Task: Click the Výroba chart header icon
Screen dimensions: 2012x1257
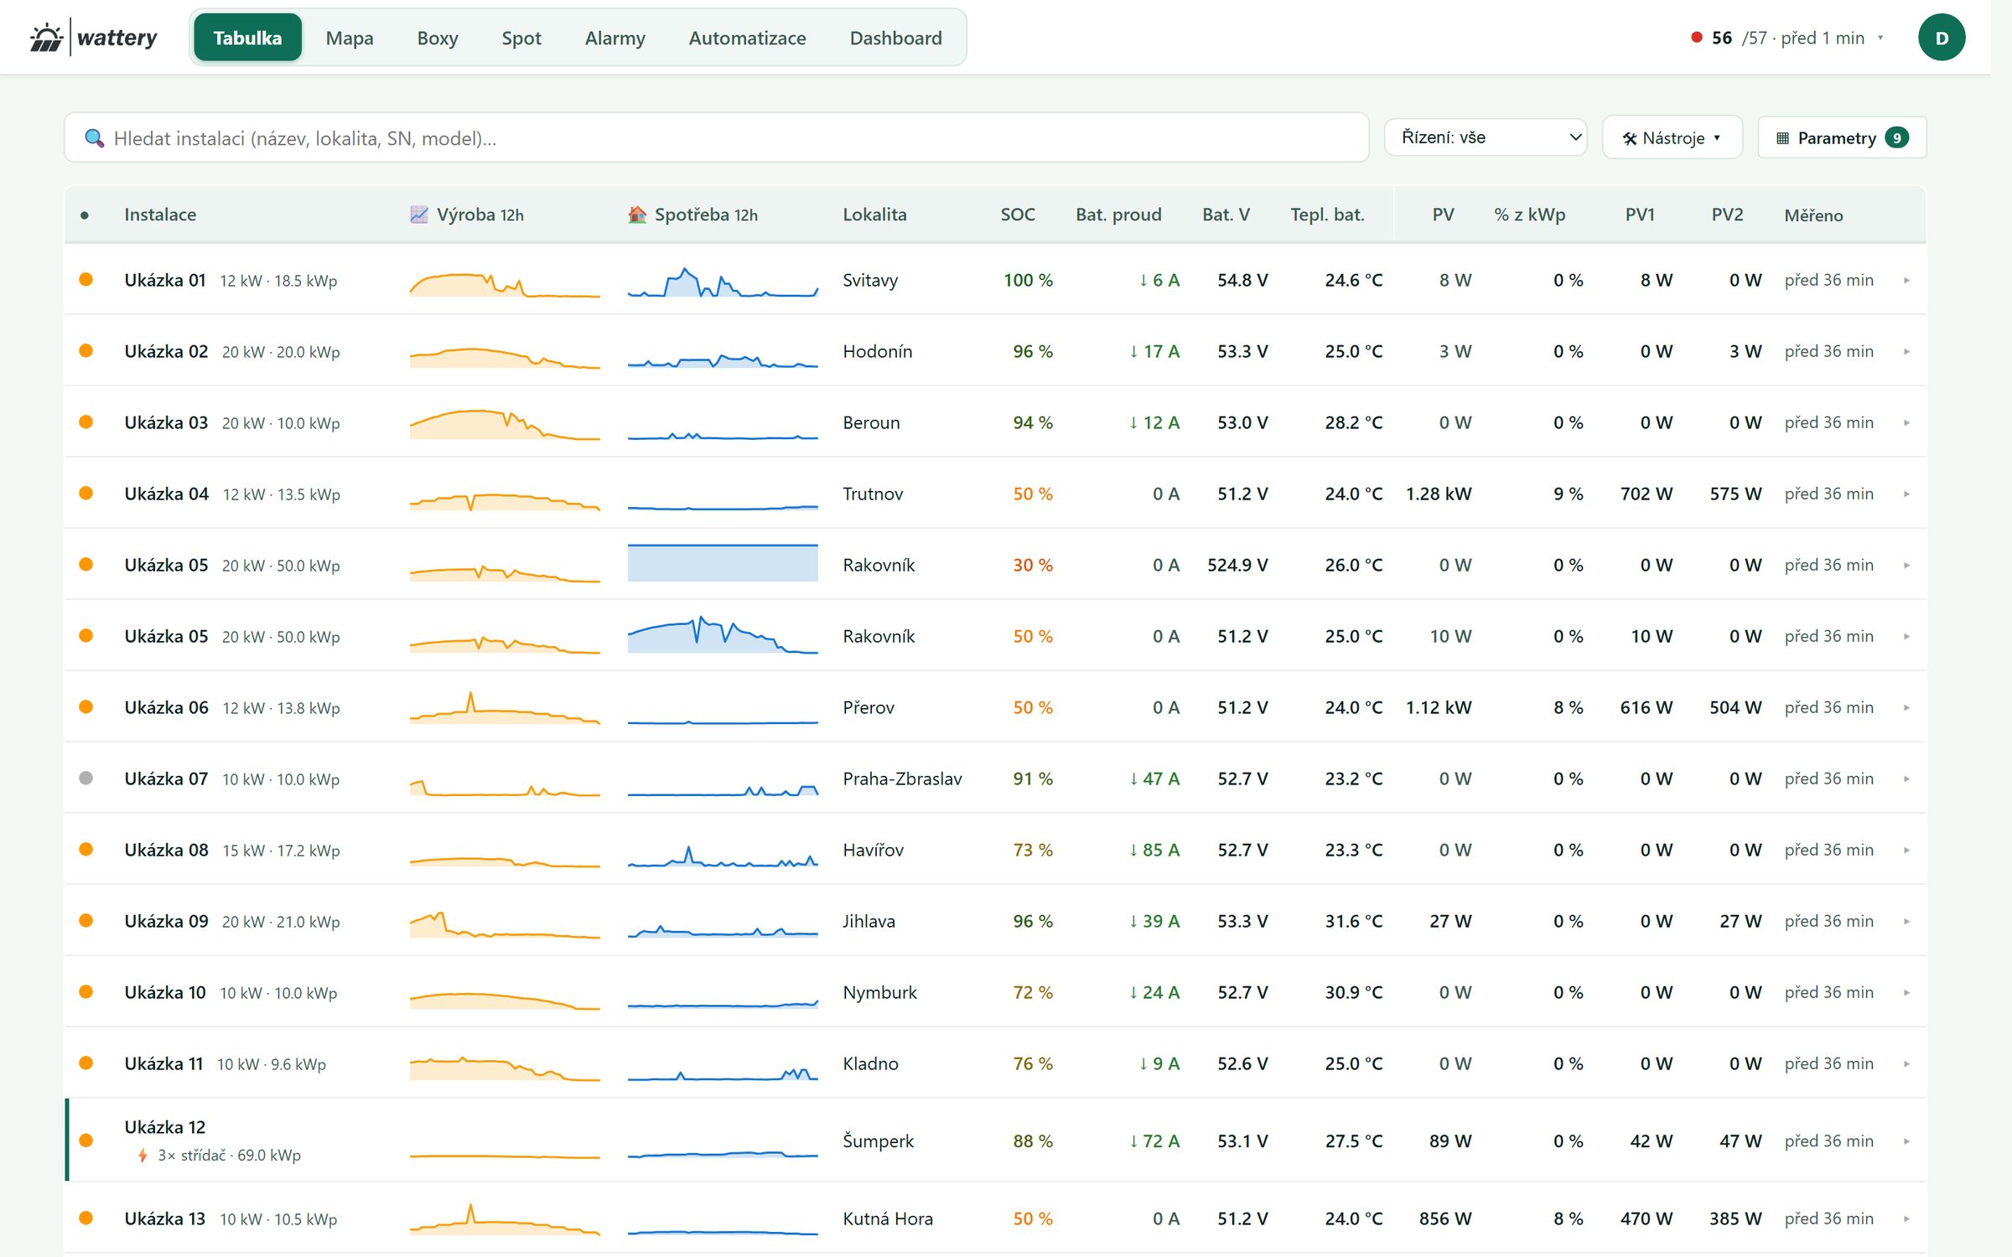Action: (419, 215)
